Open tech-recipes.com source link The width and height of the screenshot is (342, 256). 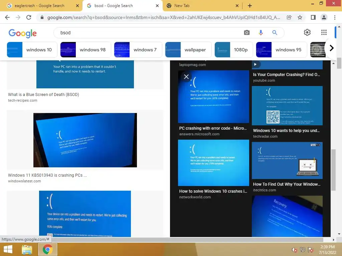[23, 100]
